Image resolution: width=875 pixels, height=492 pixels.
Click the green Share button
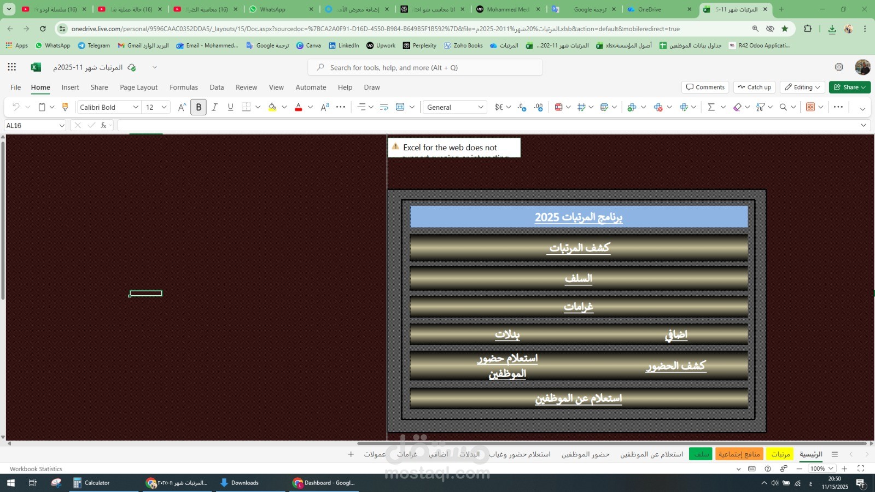pos(850,87)
